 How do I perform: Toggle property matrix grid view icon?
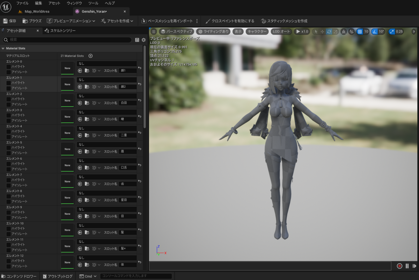[x=137, y=40]
